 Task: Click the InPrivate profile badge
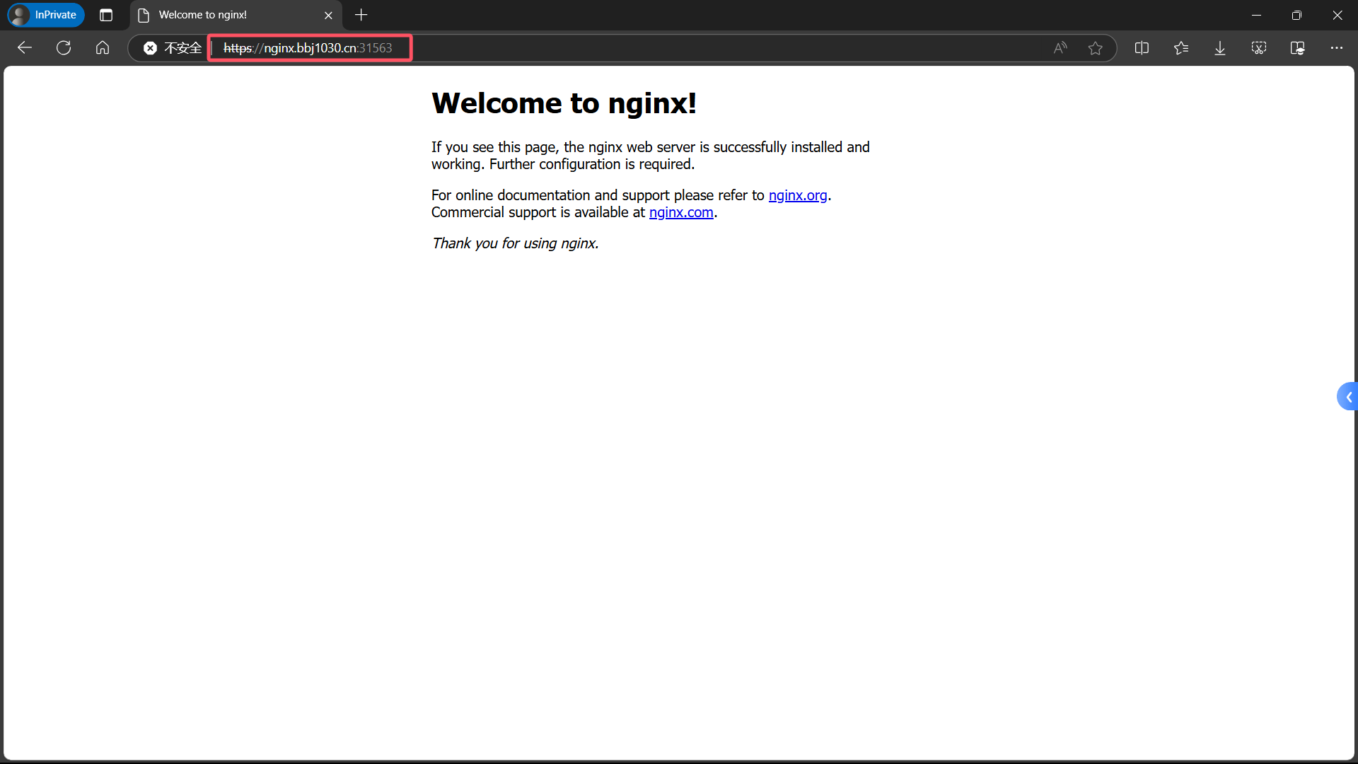(46, 15)
